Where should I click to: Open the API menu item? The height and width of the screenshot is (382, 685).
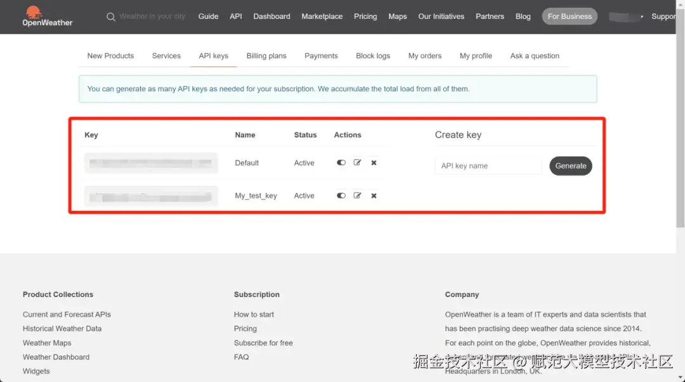click(x=236, y=16)
